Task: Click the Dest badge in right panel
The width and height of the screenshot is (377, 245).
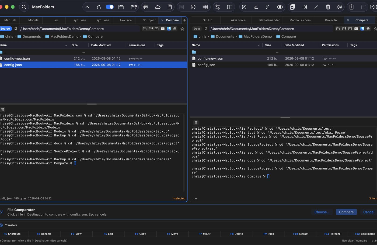Action: click(197, 29)
